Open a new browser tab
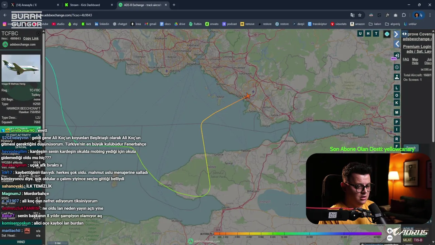Image resolution: width=435 pixels, height=245 pixels. click(x=174, y=5)
